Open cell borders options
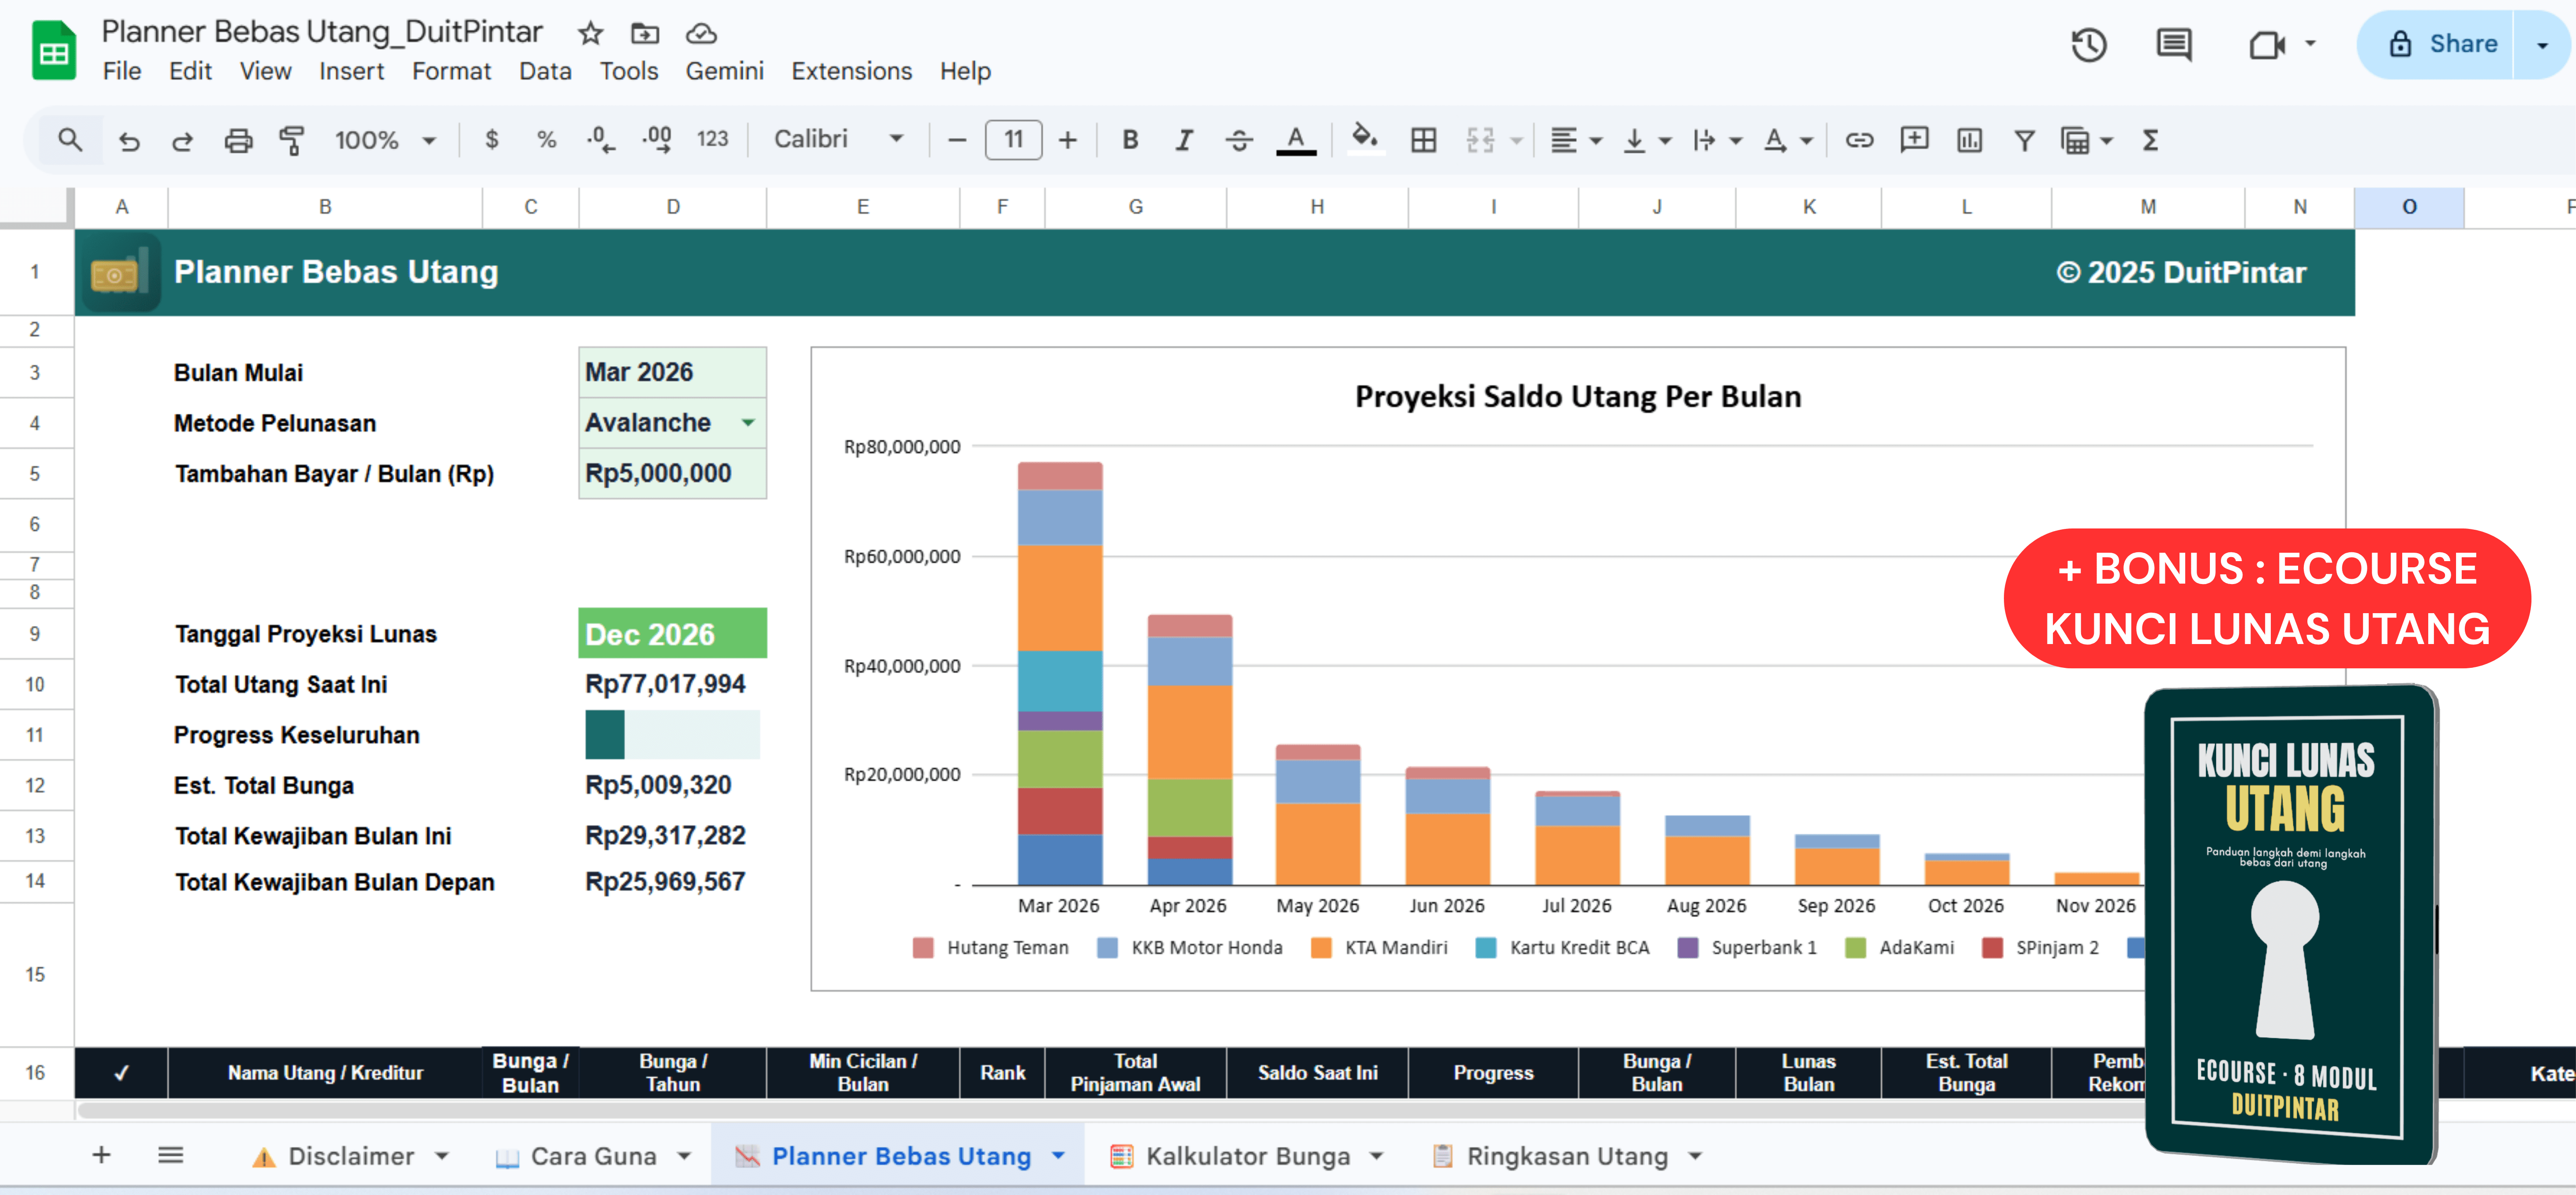This screenshot has height=1195, width=2576. (1423, 140)
